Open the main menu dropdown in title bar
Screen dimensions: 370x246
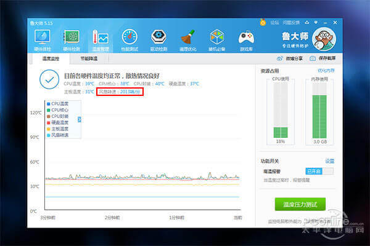pyautogui.click(x=316, y=22)
